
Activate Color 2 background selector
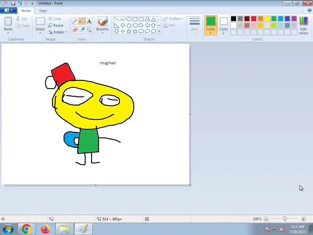pyautogui.click(x=223, y=25)
